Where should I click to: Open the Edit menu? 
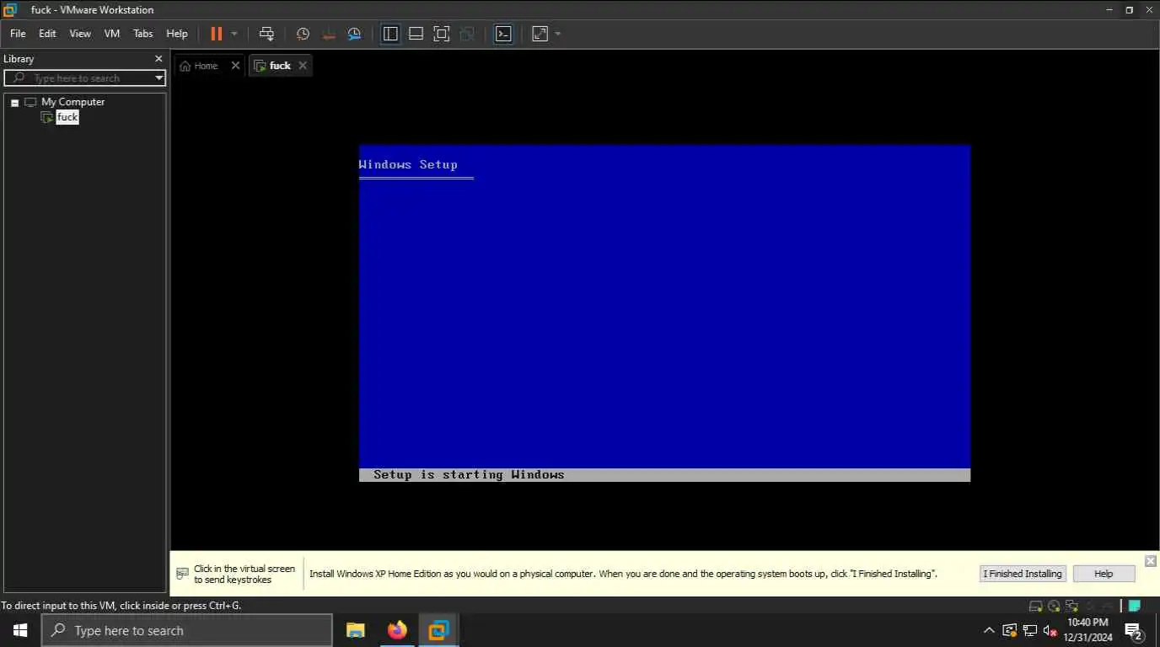pyautogui.click(x=47, y=34)
